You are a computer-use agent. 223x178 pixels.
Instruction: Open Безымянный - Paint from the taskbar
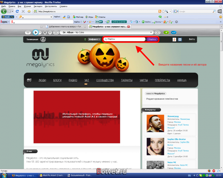80,175
